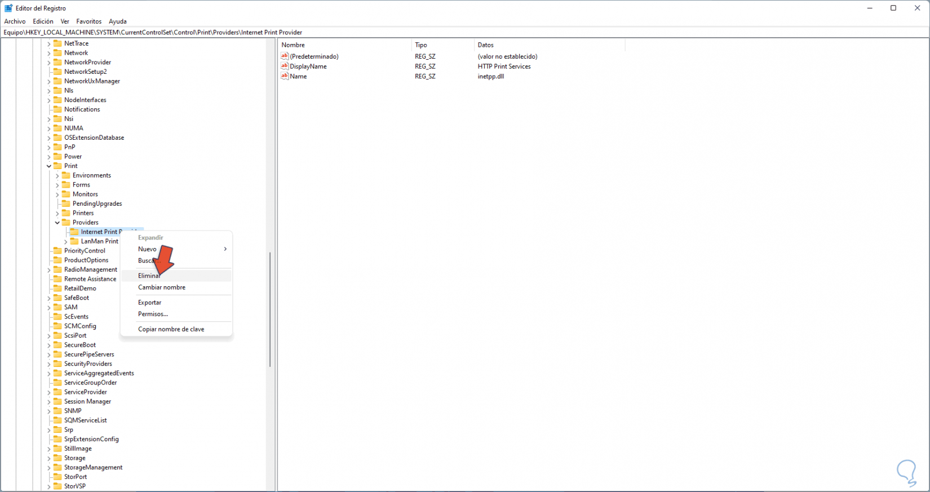Select the (Predeterminado) value name

pos(314,56)
